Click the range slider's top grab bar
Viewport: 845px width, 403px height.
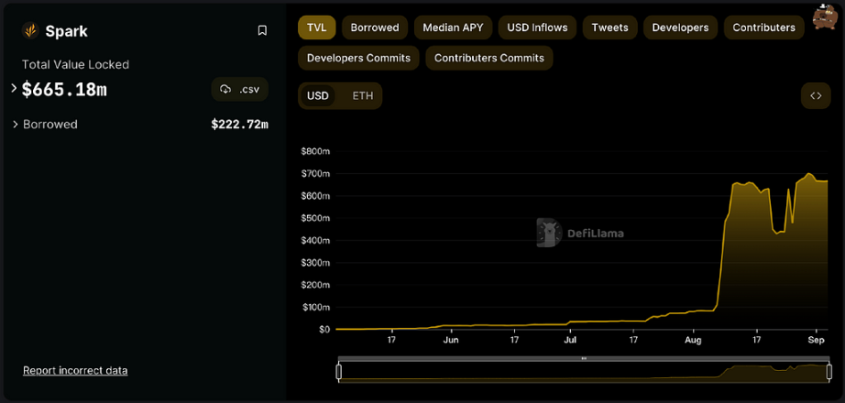coord(584,358)
